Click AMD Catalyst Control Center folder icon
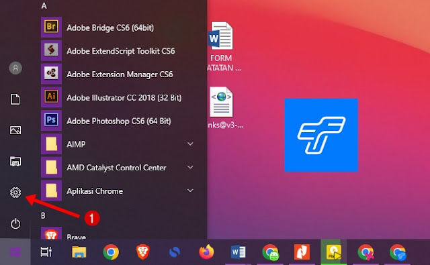Screen dimensions: 430x265 point(51,167)
